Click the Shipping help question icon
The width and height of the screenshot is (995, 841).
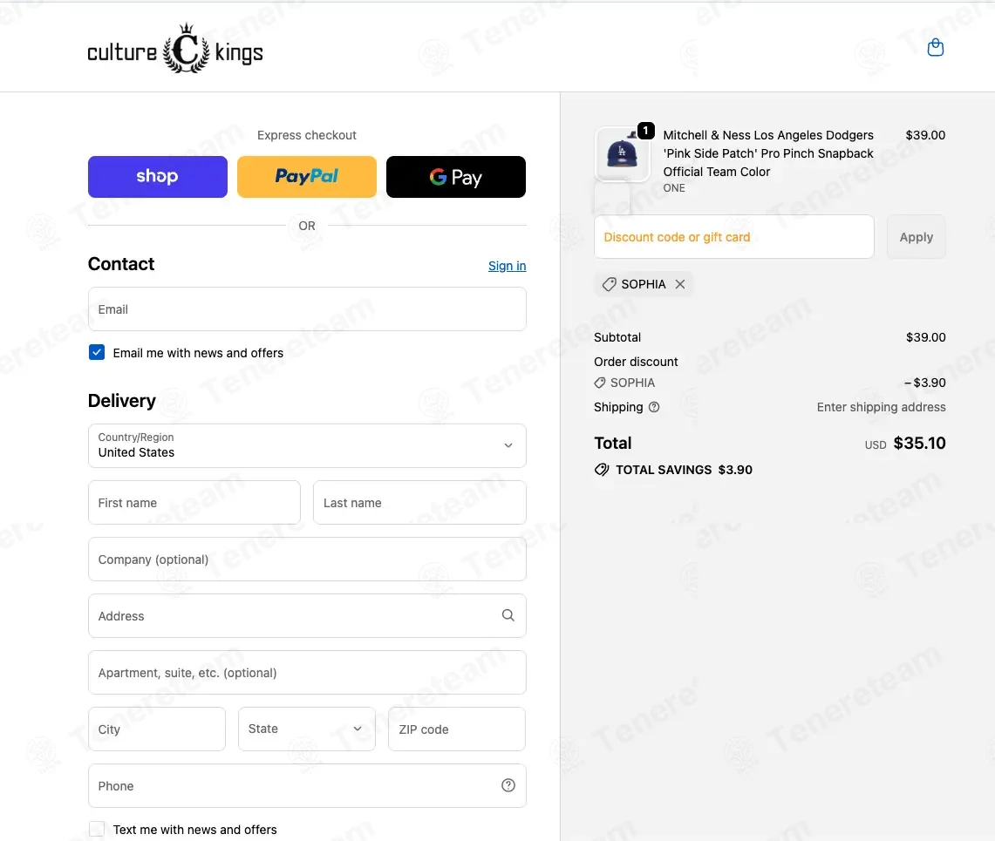click(x=654, y=407)
